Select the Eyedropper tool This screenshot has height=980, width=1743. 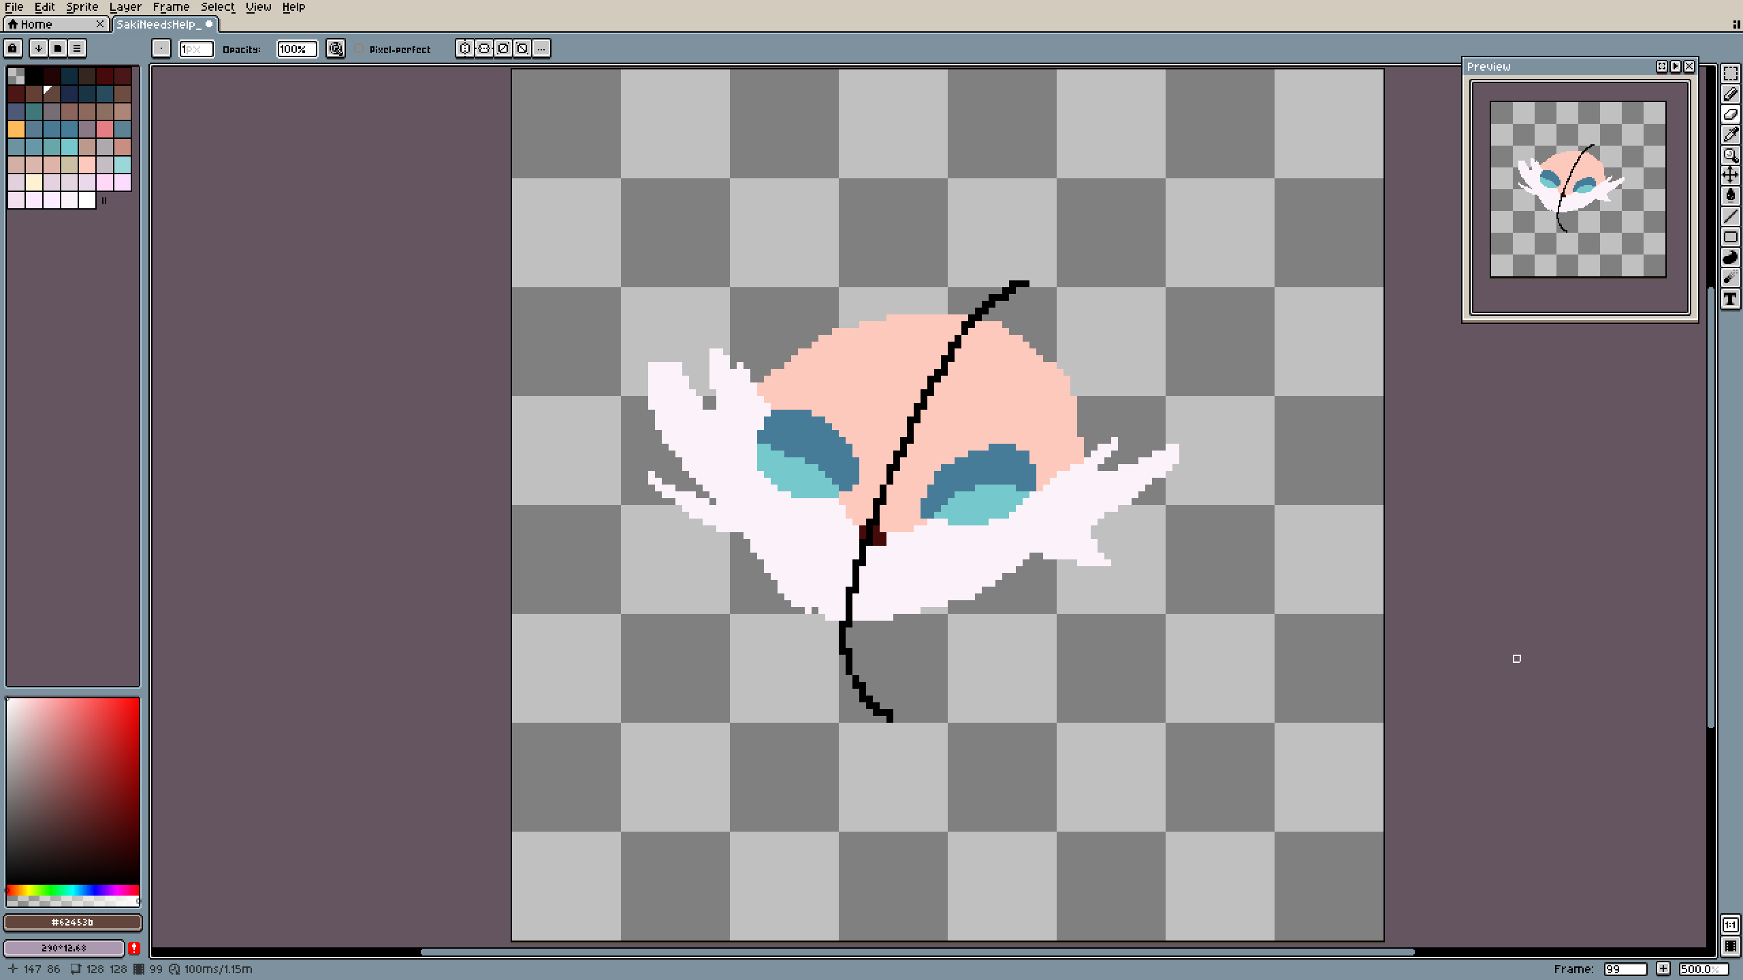point(1730,135)
